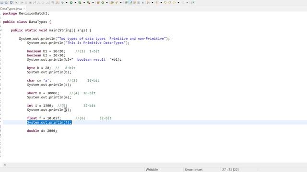The image size is (307, 172).
Task: Click the Suspend debug icon
Action: [x=26, y=2]
